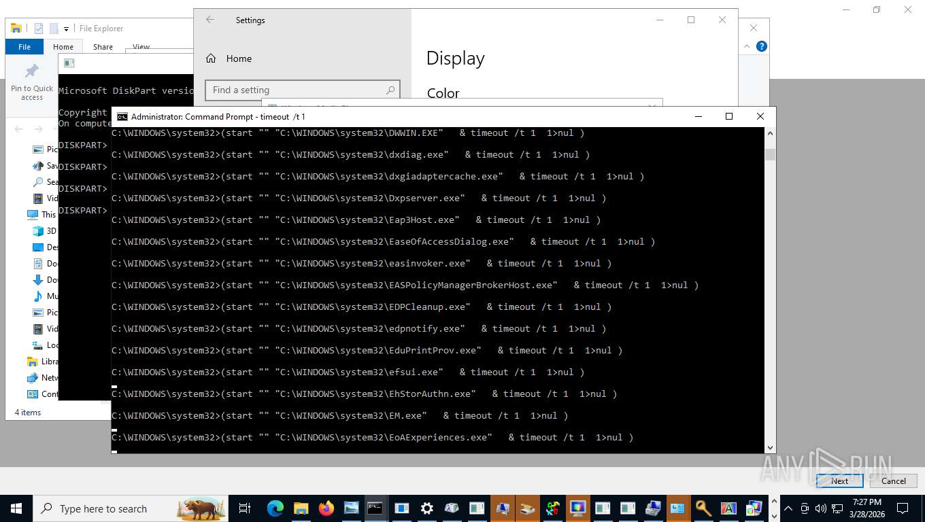Click the Downloads arrow icon in navigation pane

coord(38,280)
